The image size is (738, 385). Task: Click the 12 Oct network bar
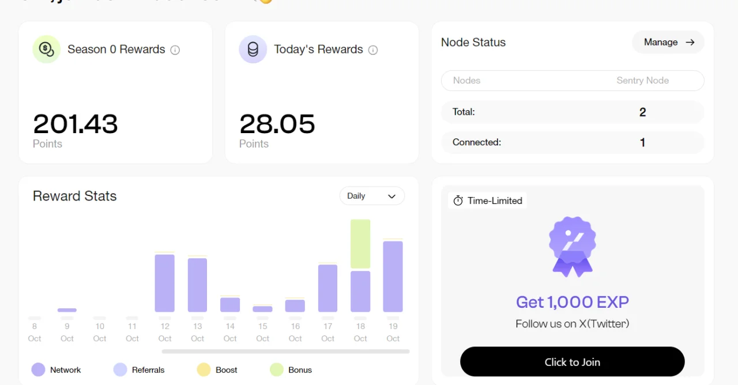coord(165,283)
